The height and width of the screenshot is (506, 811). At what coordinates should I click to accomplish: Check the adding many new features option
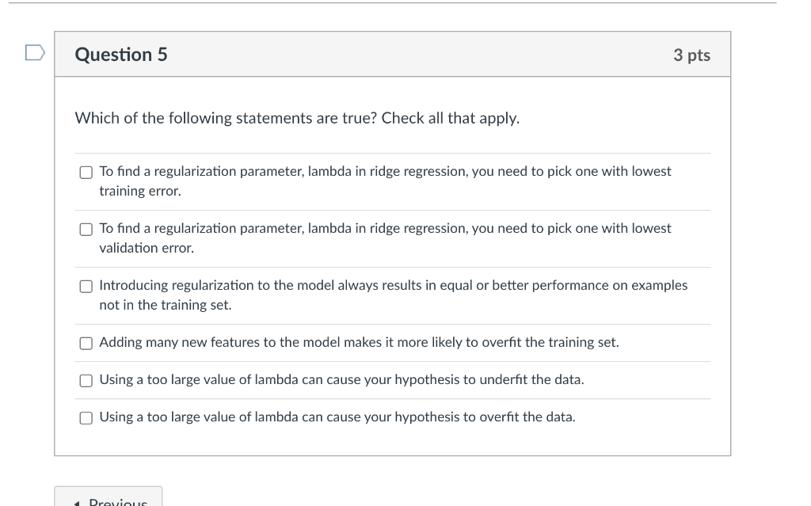[x=86, y=343]
